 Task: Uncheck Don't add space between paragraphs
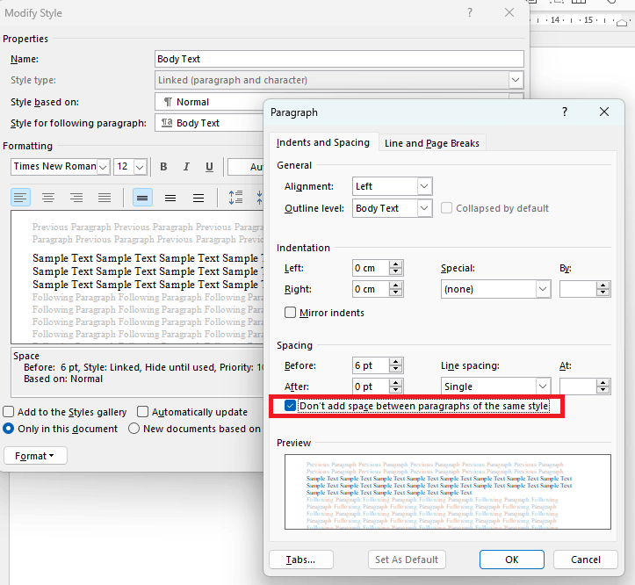click(290, 406)
